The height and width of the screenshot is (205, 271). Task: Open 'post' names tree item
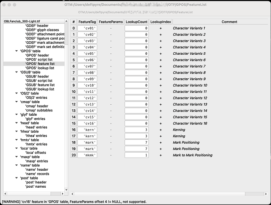(36, 187)
